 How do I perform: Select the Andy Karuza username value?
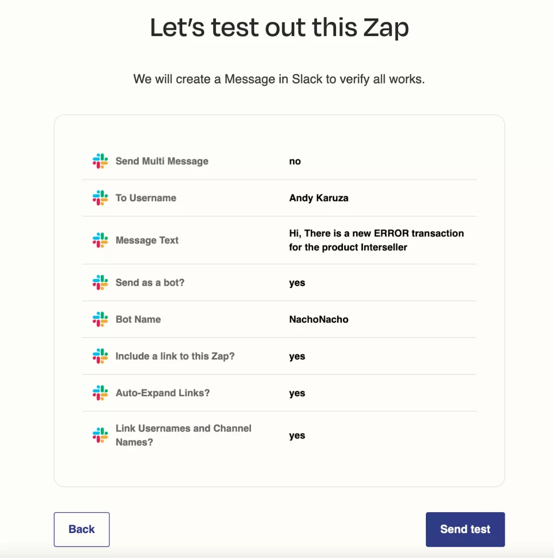click(x=318, y=198)
